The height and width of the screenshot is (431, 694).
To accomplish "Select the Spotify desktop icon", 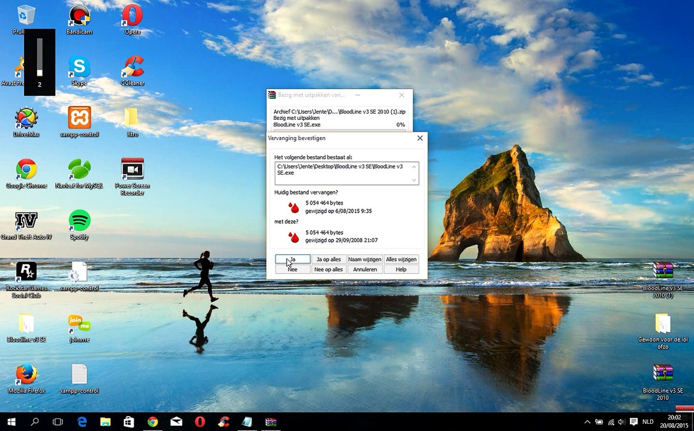I will click(x=79, y=225).
